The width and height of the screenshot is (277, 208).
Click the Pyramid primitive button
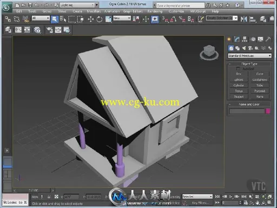[x=260, y=91]
